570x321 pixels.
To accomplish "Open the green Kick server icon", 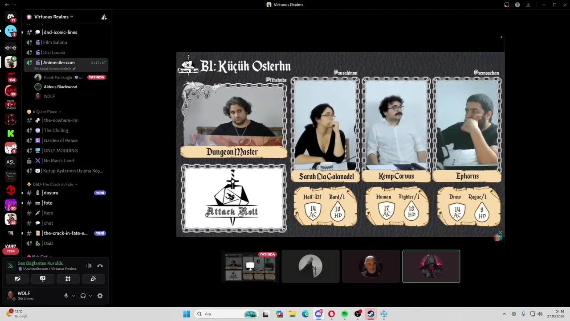I will pos(11,133).
